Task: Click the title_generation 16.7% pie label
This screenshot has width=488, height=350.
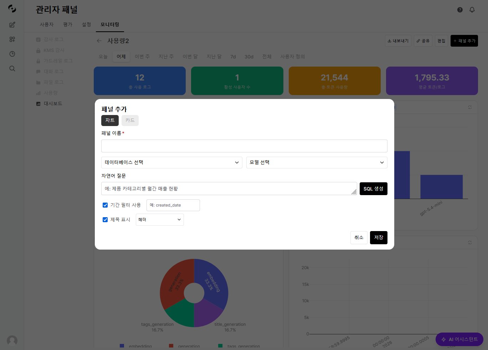Action: pyautogui.click(x=230, y=327)
